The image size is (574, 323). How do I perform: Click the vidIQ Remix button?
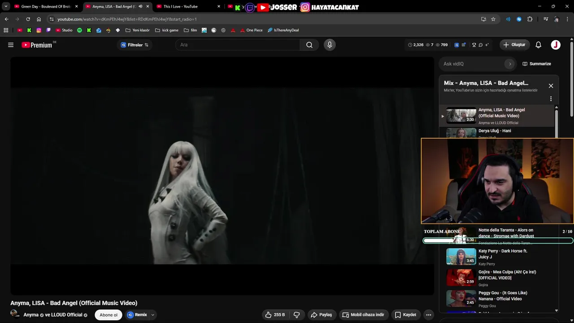coord(137,315)
